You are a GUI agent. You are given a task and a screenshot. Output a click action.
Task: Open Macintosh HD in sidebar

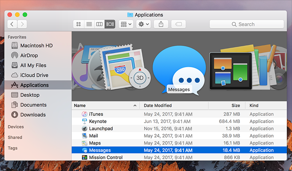click(x=38, y=46)
